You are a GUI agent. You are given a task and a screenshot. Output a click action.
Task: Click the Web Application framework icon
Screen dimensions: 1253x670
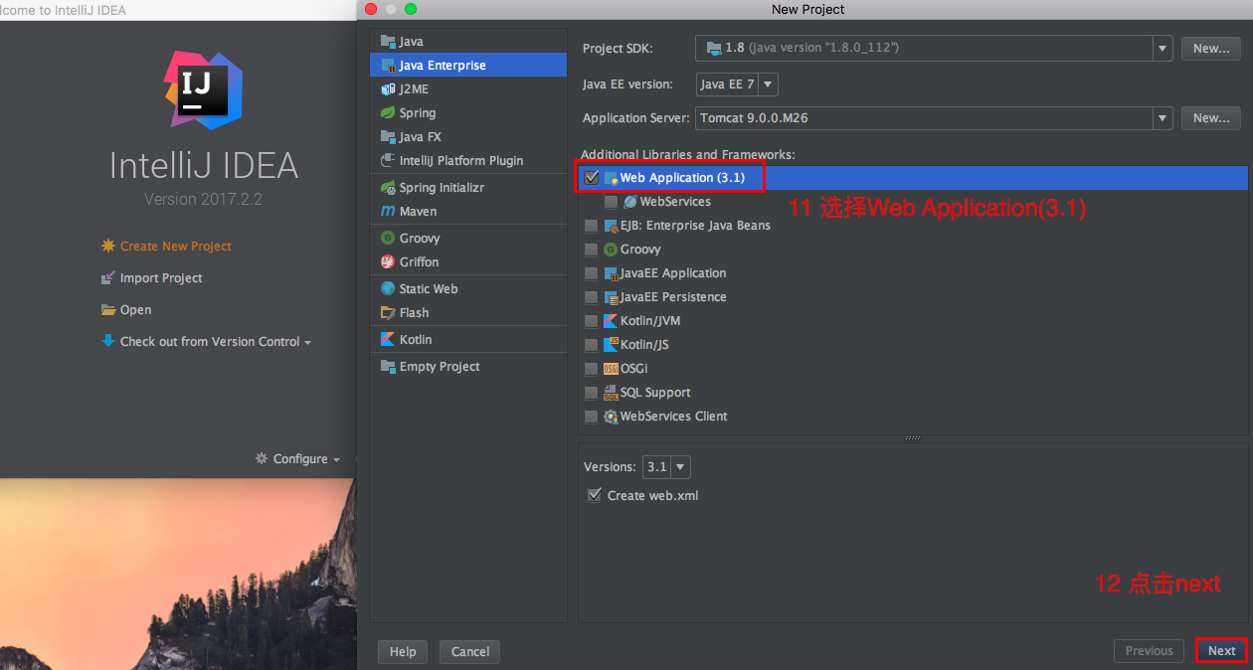tap(611, 178)
